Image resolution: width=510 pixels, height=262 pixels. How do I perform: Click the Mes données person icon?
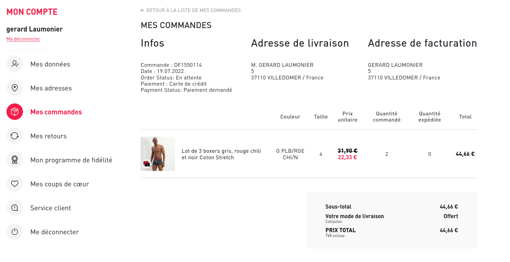(x=15, y=64)
